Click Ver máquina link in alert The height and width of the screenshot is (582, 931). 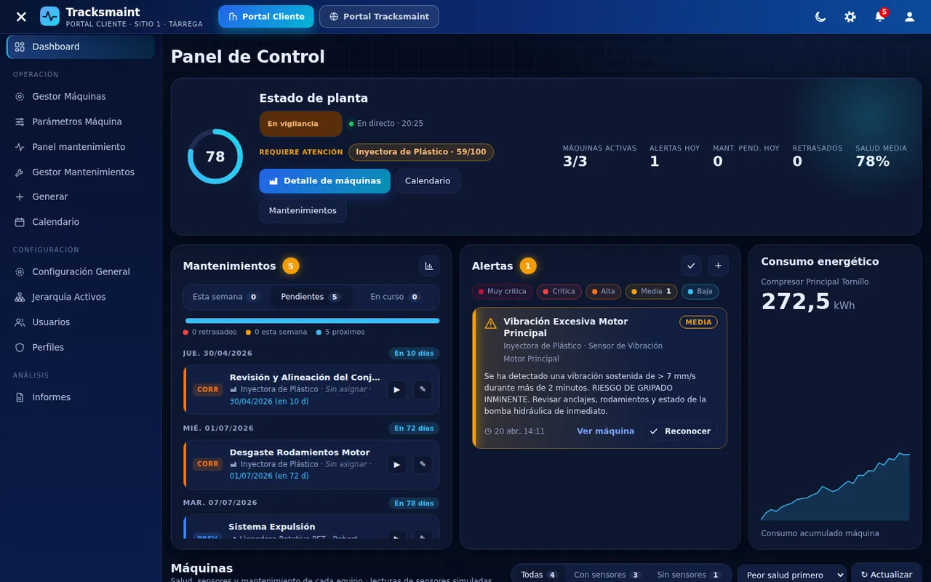606,431
